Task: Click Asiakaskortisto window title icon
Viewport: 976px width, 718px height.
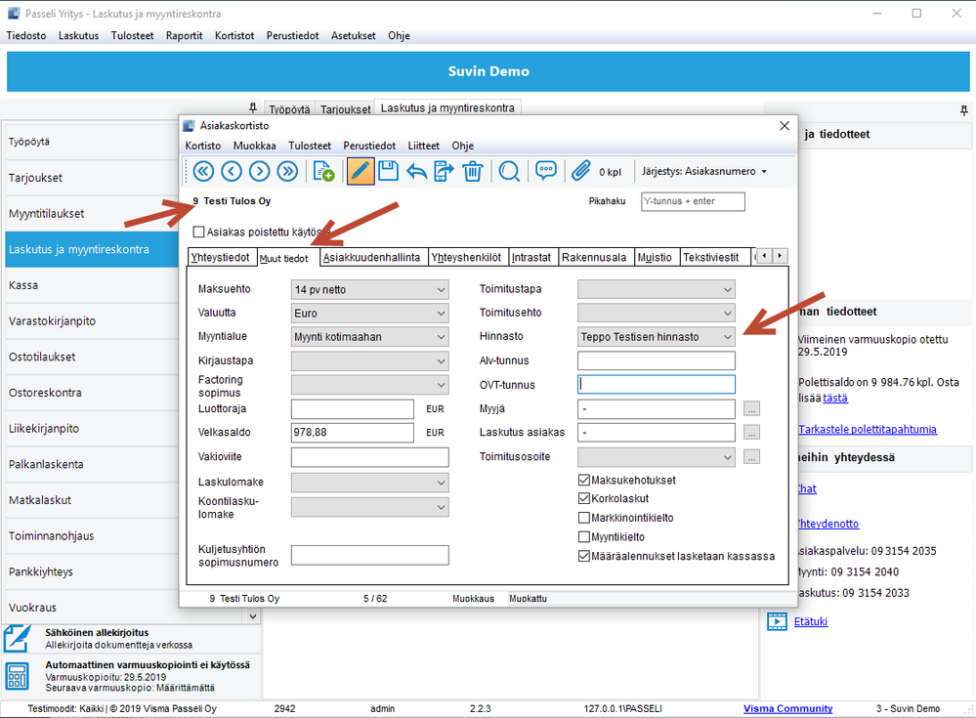Action: coord(189,126)
